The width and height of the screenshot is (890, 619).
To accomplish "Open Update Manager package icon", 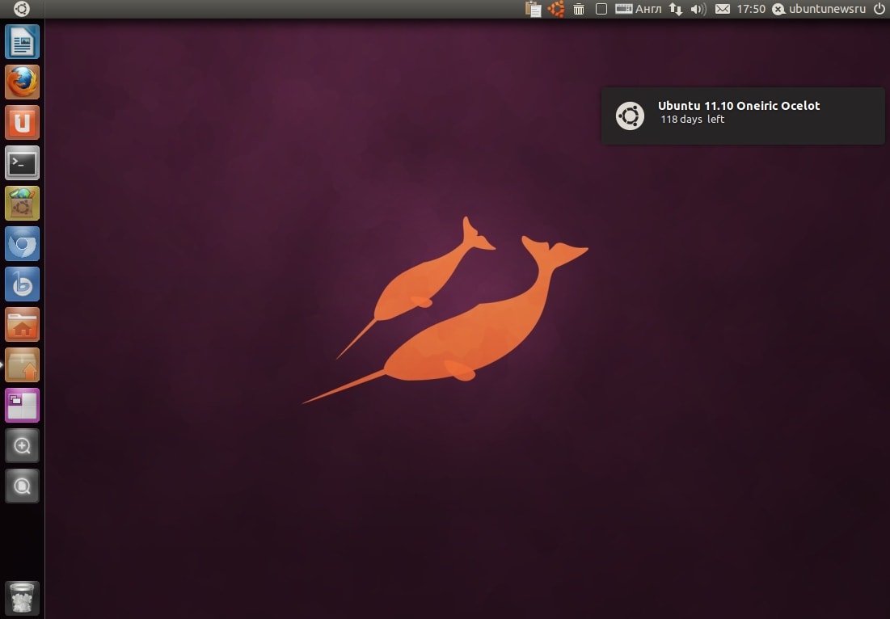I will pos(22,364).
